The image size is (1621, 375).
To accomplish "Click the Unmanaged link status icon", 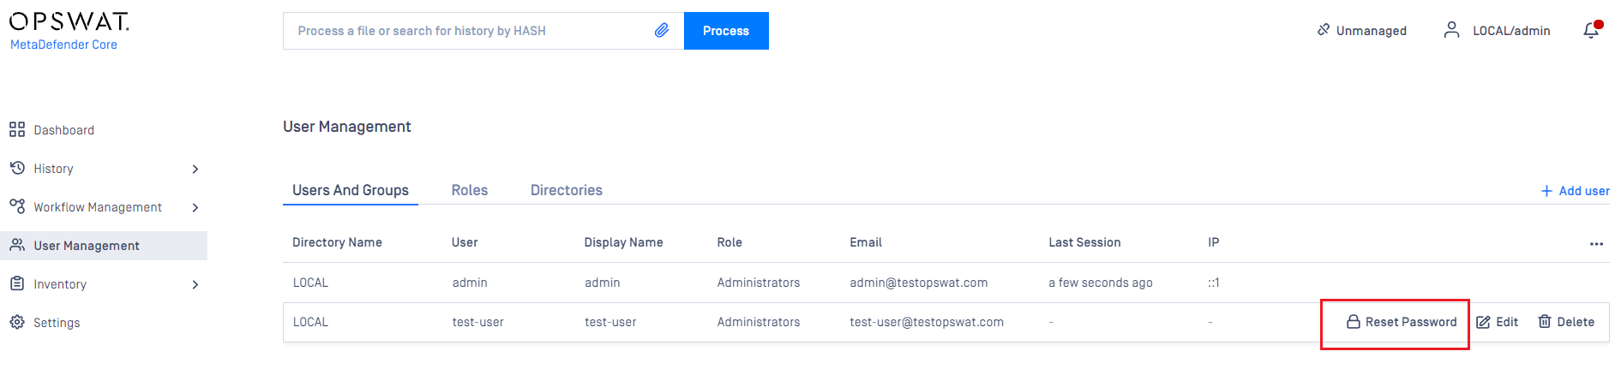I will [x=1324, y=30].
